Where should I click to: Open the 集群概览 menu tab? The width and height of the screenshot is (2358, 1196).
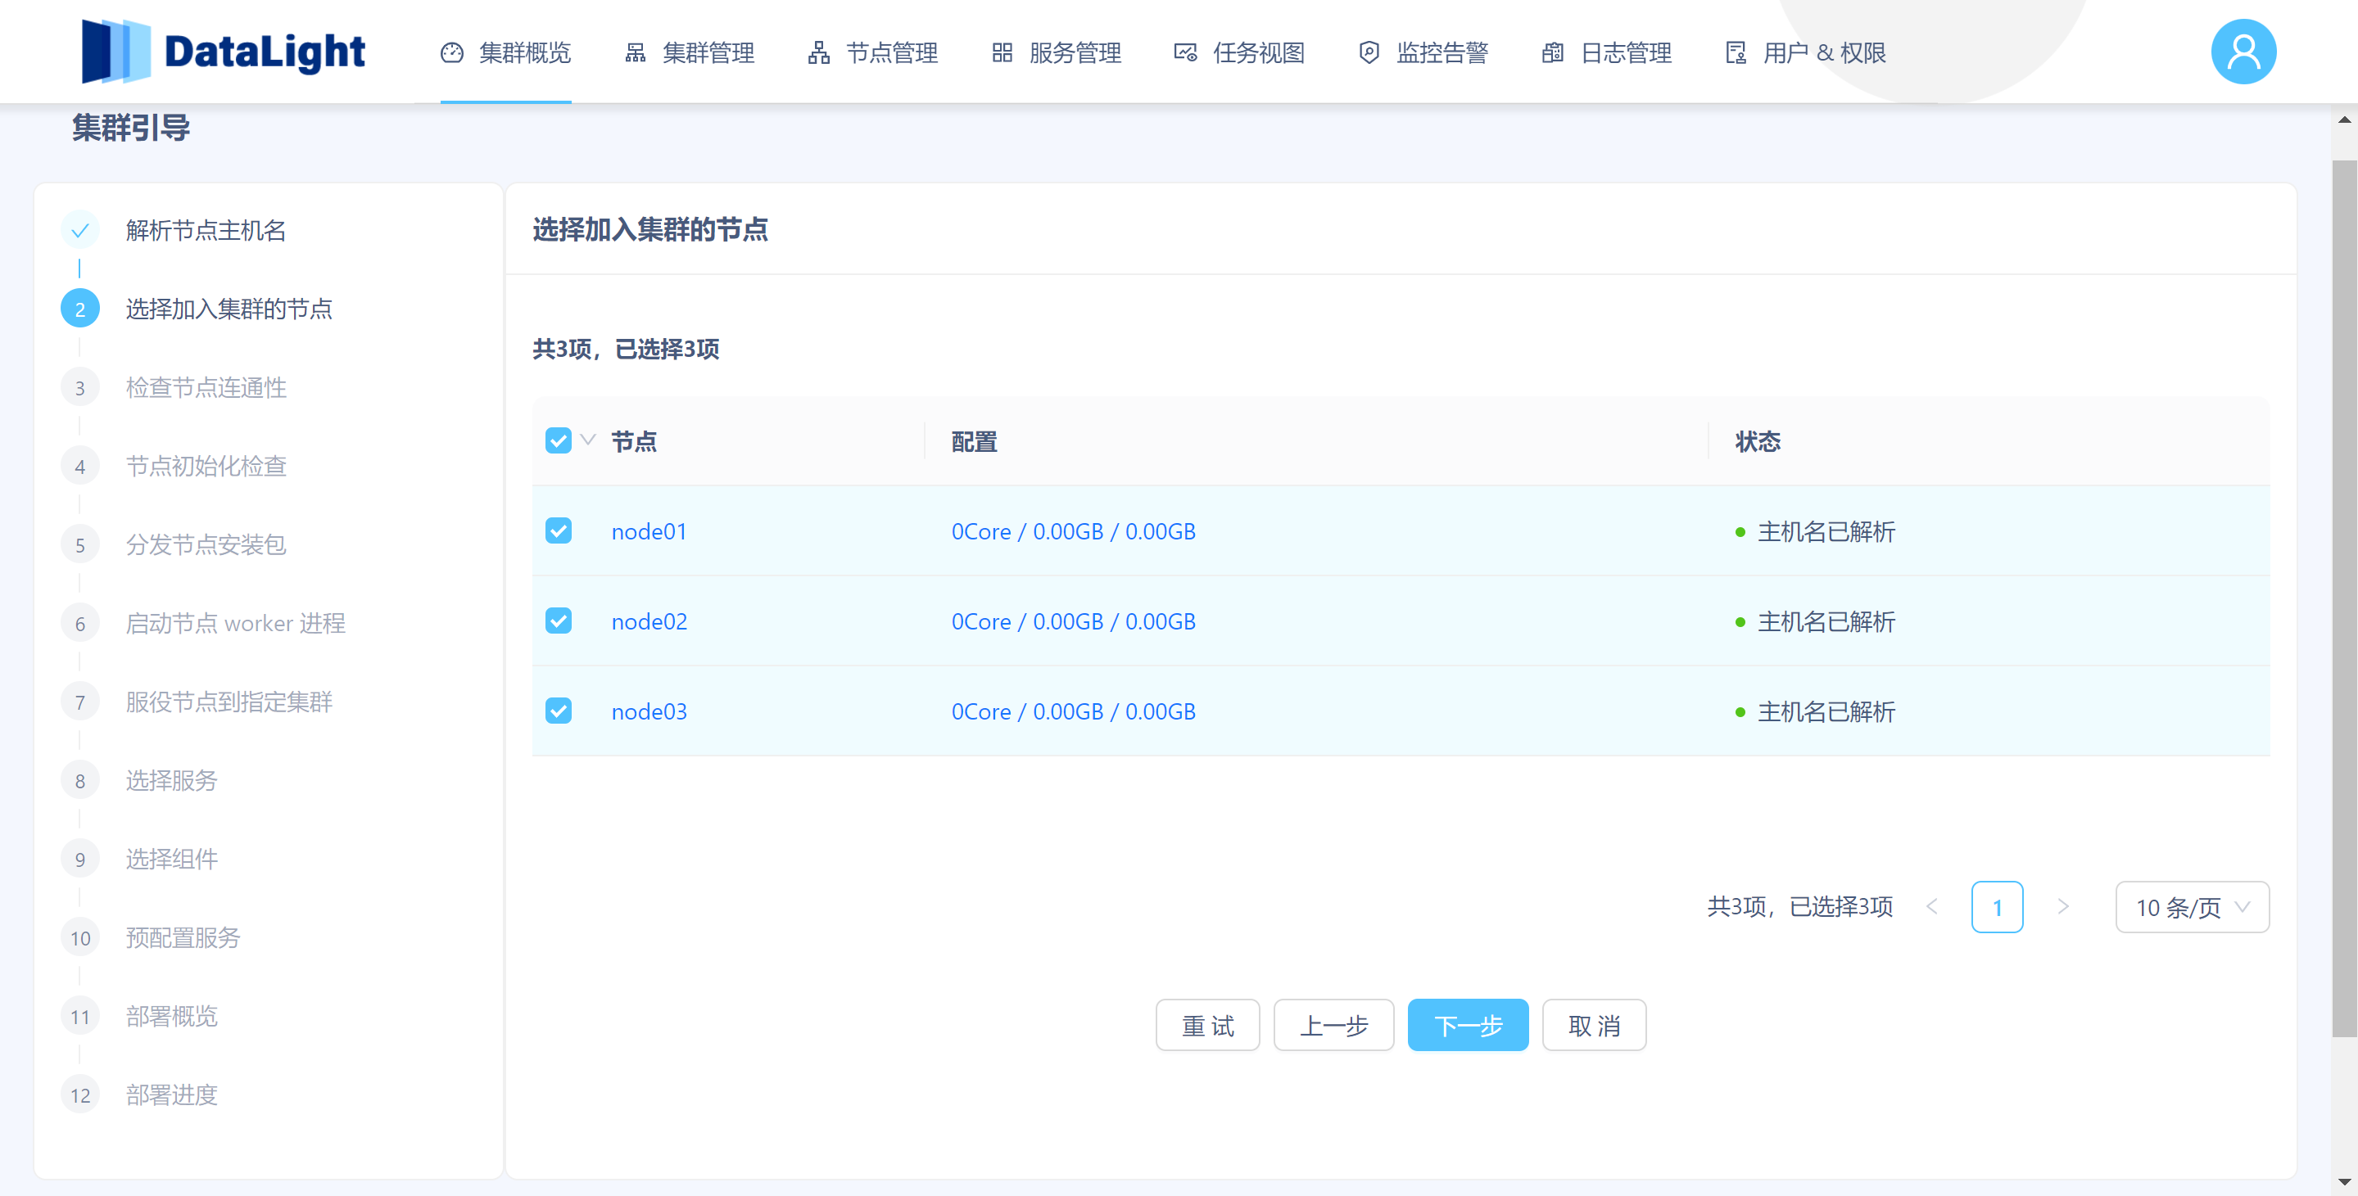click(x=505, y=53)
